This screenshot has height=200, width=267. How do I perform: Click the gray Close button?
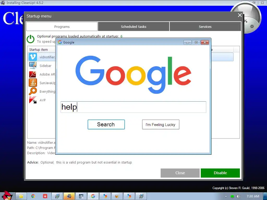(x=180, y=173)
